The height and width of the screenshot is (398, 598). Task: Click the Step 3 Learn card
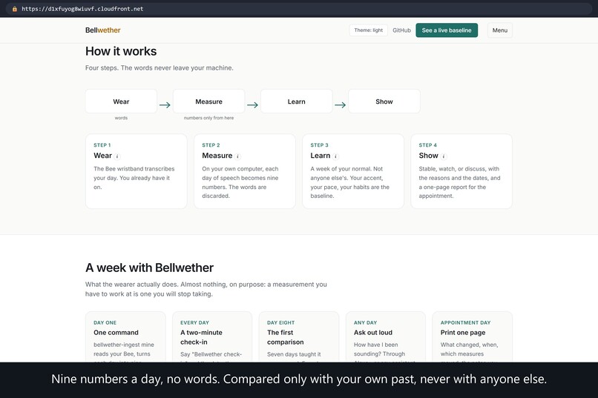coord(352,171)
